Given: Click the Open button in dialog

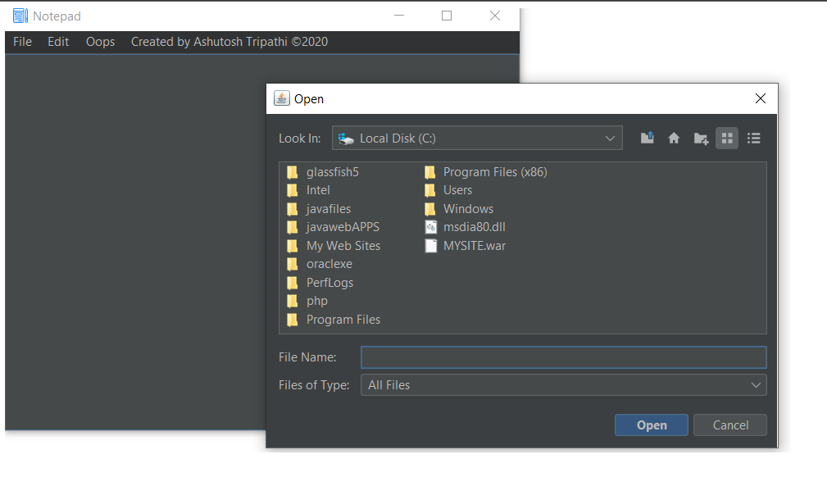Looking at the screenshot, I should pos(652,425).
